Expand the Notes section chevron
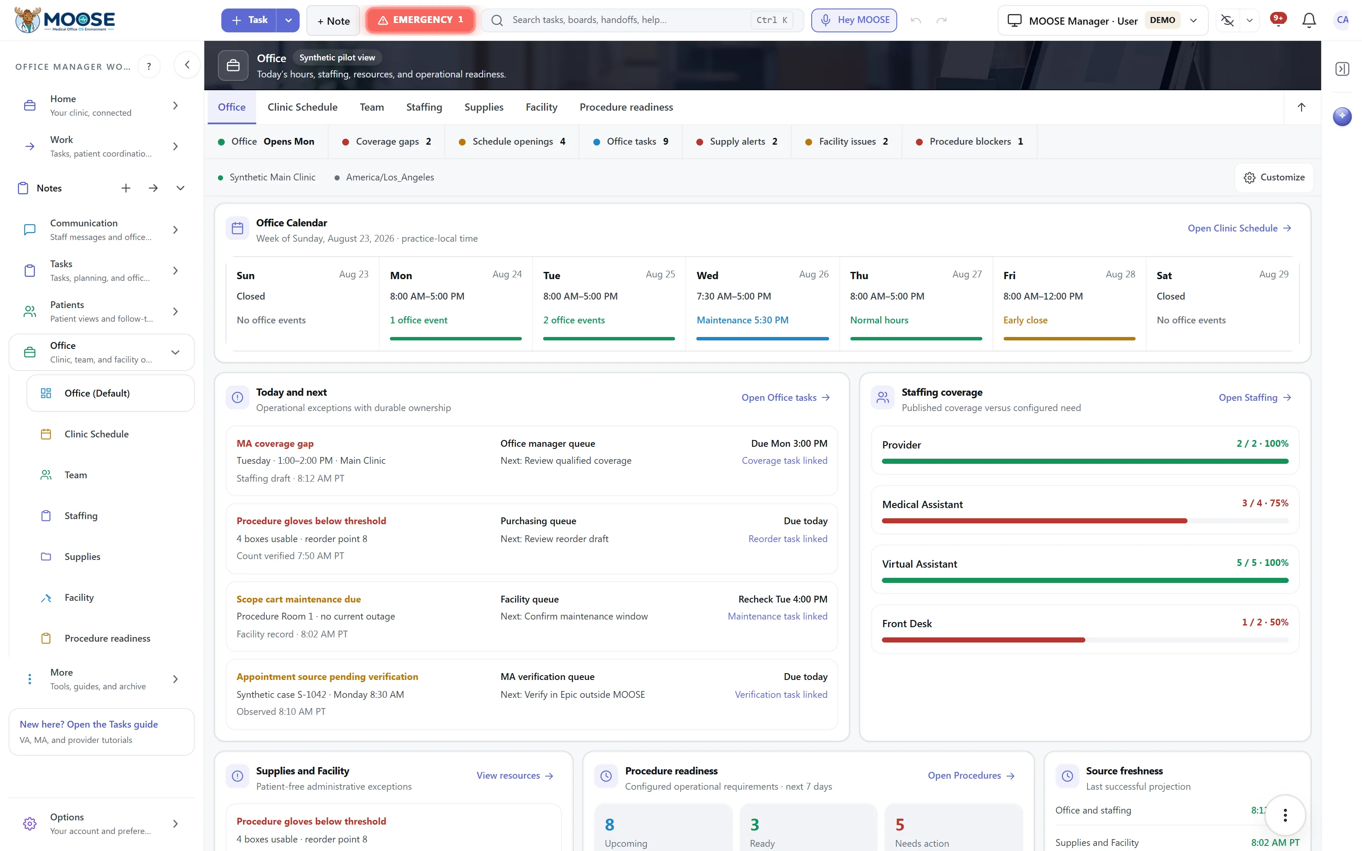 pyautogui.click(x=180, y=188)
